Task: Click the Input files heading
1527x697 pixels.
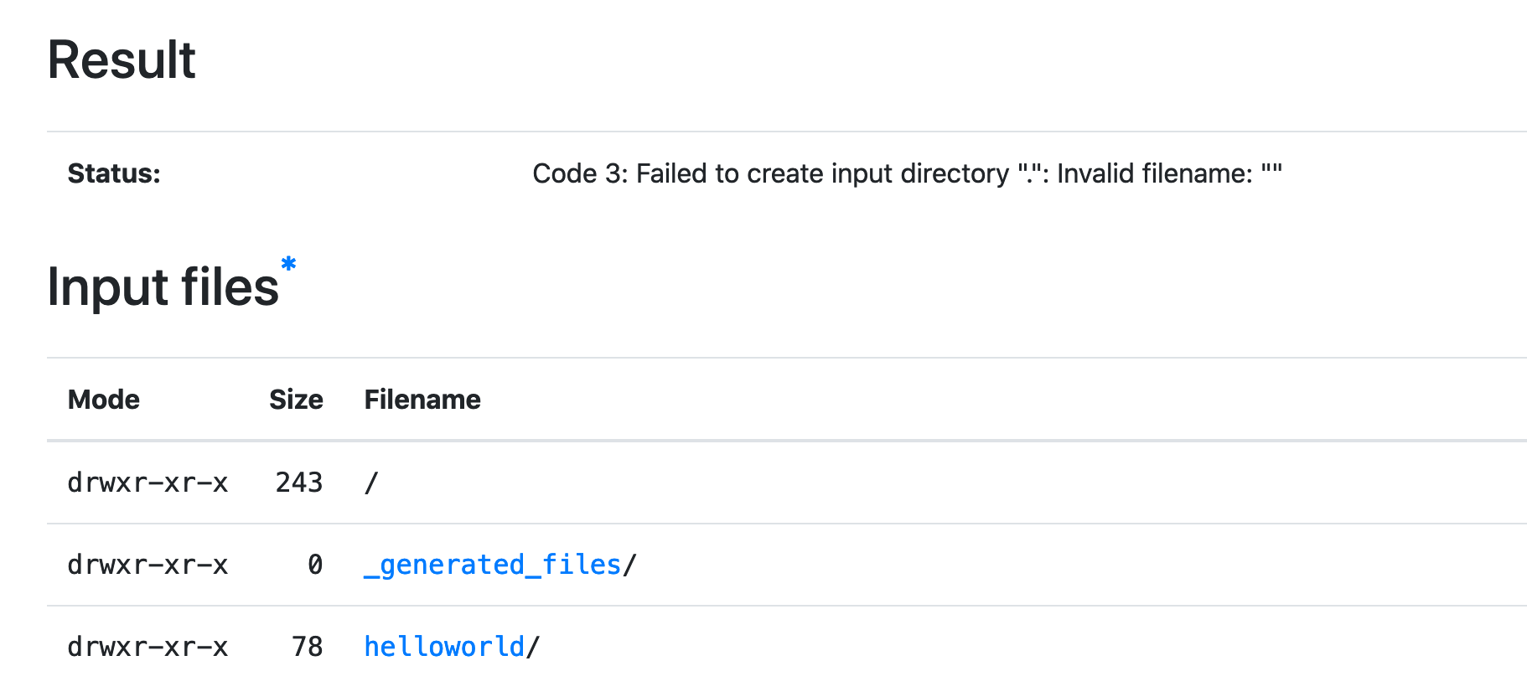Action: coord(164,287)
